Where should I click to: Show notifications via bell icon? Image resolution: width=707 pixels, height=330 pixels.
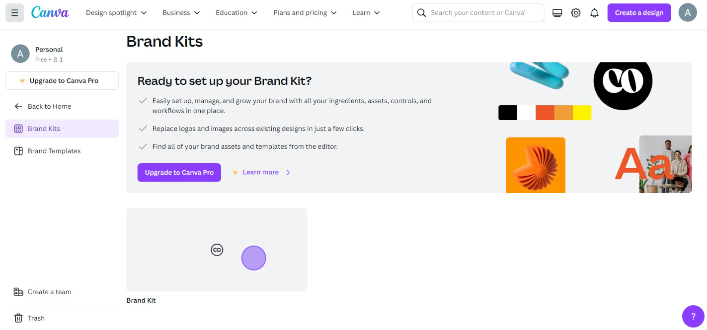point(594,13)
